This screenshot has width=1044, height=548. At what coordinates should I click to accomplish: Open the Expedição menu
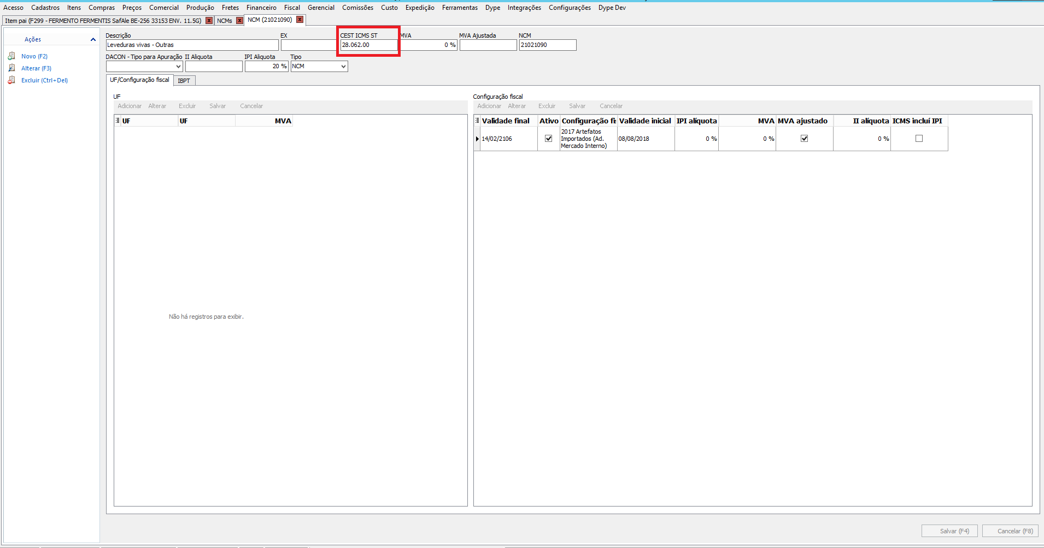point(420,8)
